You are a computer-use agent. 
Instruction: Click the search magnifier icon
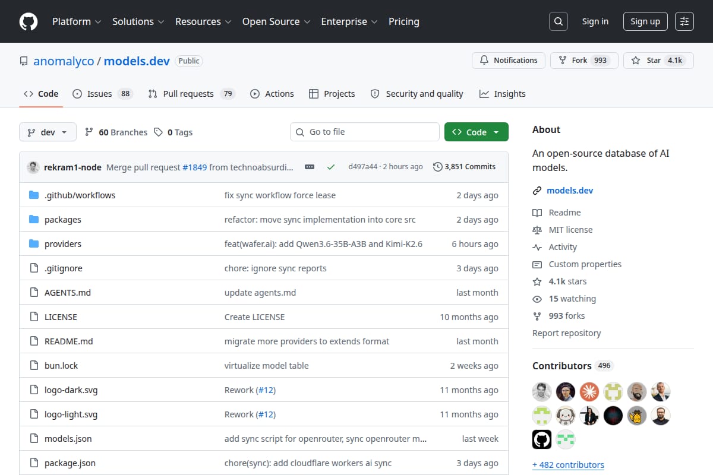558,21
